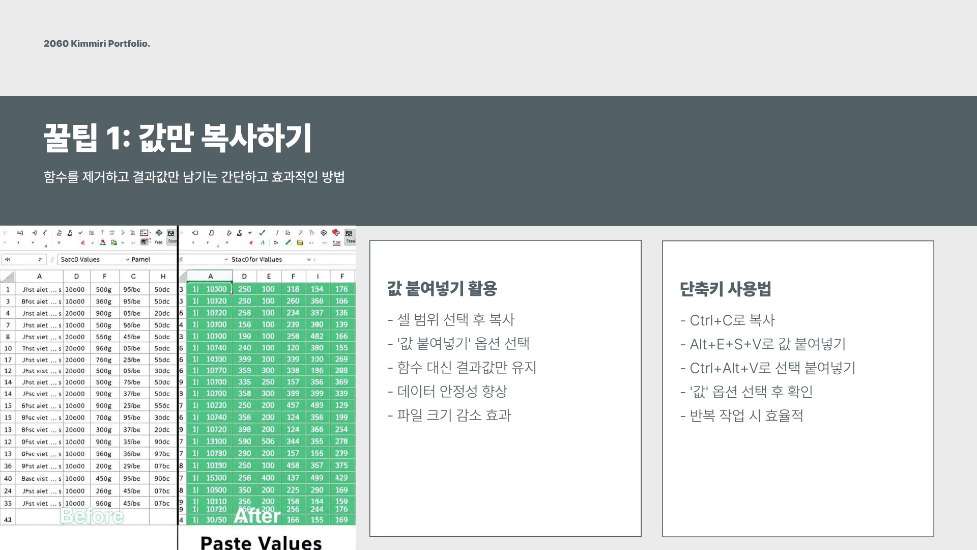Screen dimensions: 977x550
Task: Click the '2060 Kimmiri Portfolio.' text
Action: pyautogui.click(x=97, y=44)
